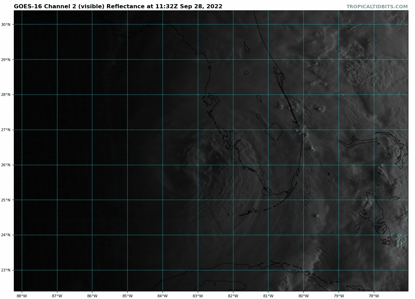Click the 88°W longitude label
The image size is (415, 299).
22,296
